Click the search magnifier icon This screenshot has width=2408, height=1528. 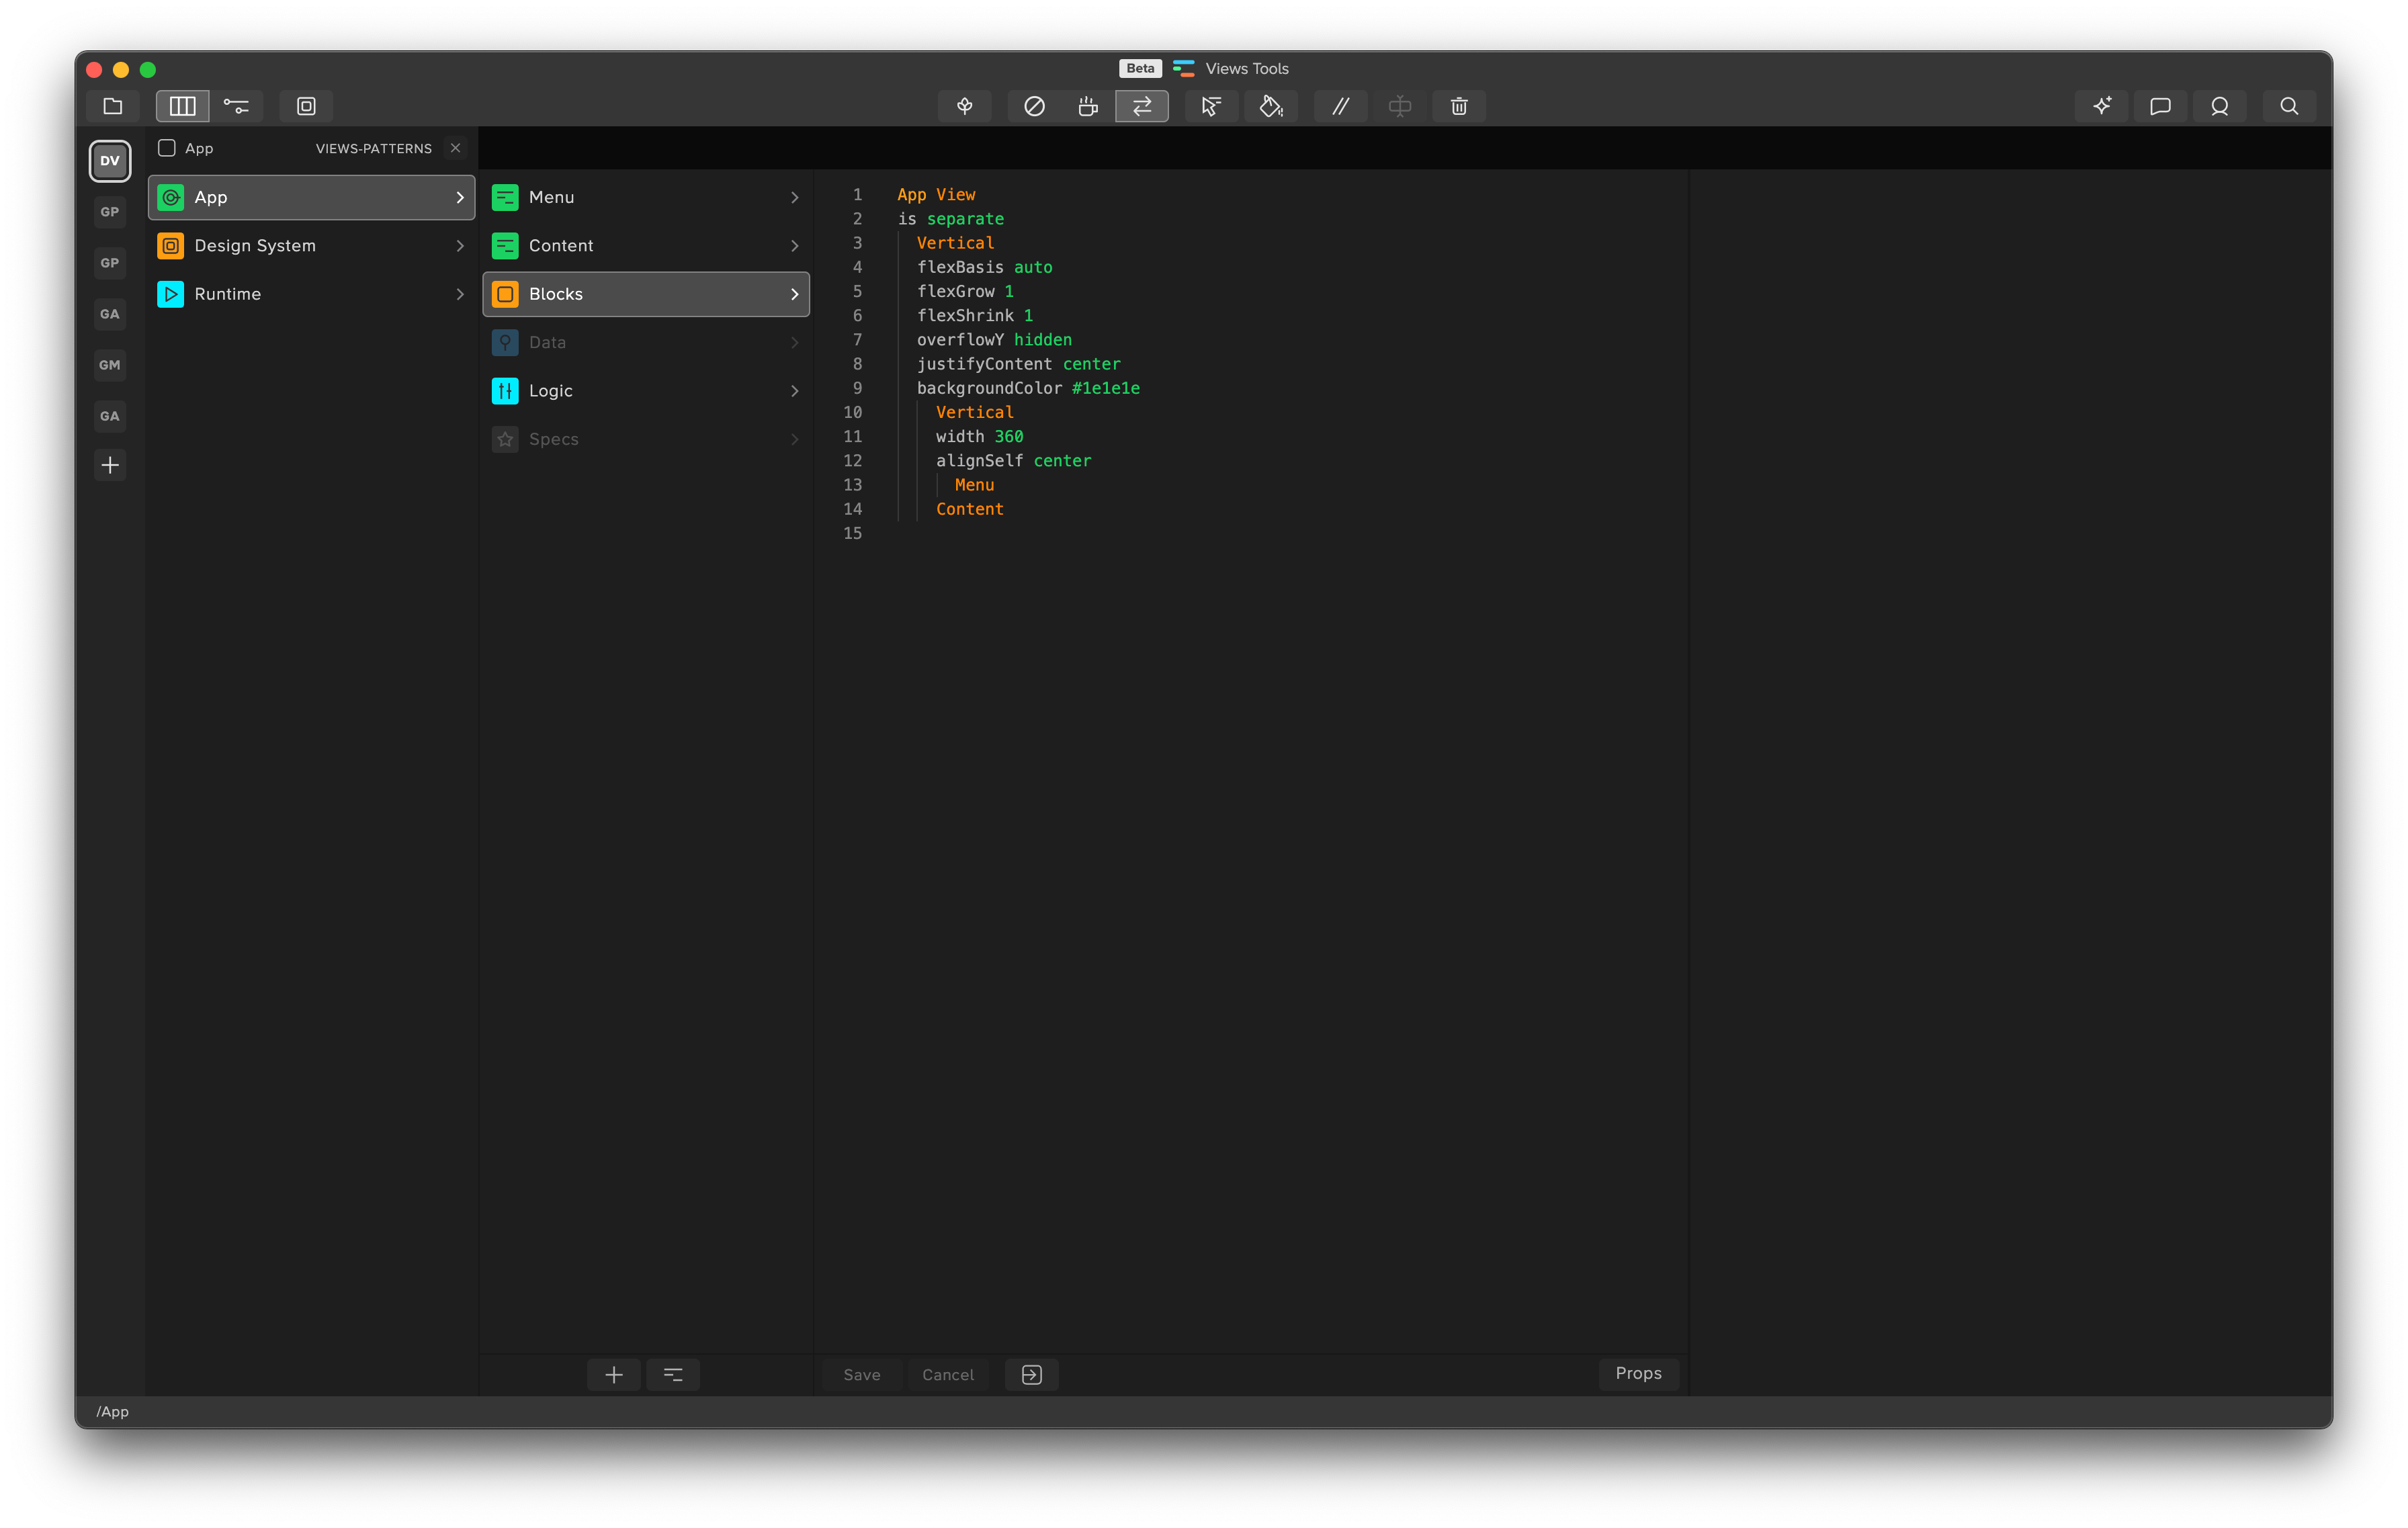click(2289, 106)
